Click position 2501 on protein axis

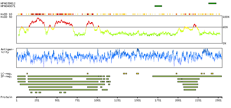tap(218, 100)
